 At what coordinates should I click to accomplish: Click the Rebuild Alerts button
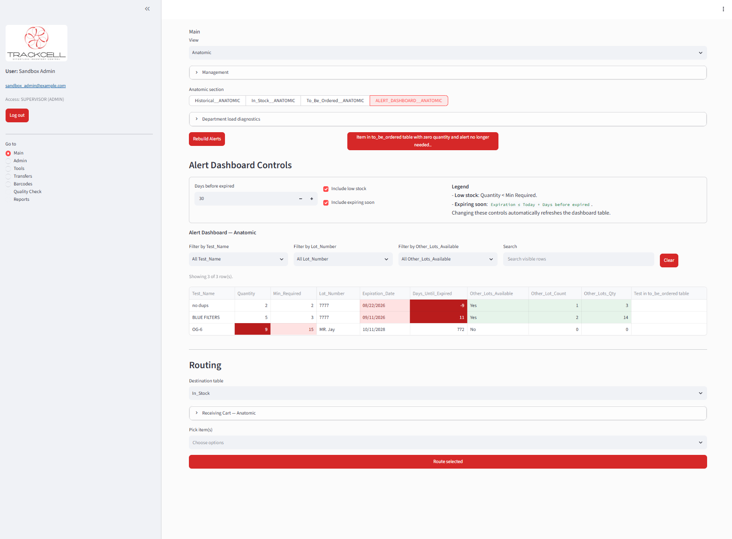tap(207, 139)
